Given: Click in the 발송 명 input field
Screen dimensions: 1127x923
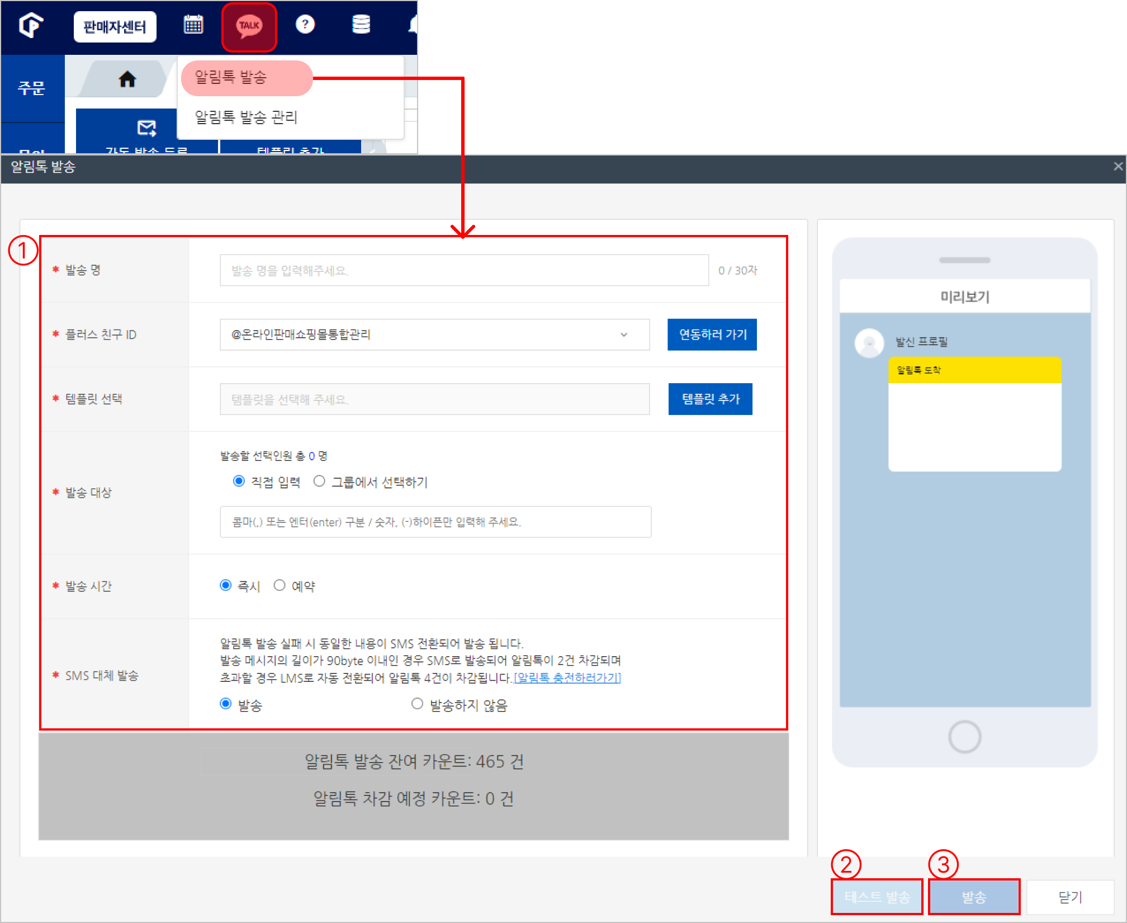Looking at the screenshot, I should tap(464, 271).
